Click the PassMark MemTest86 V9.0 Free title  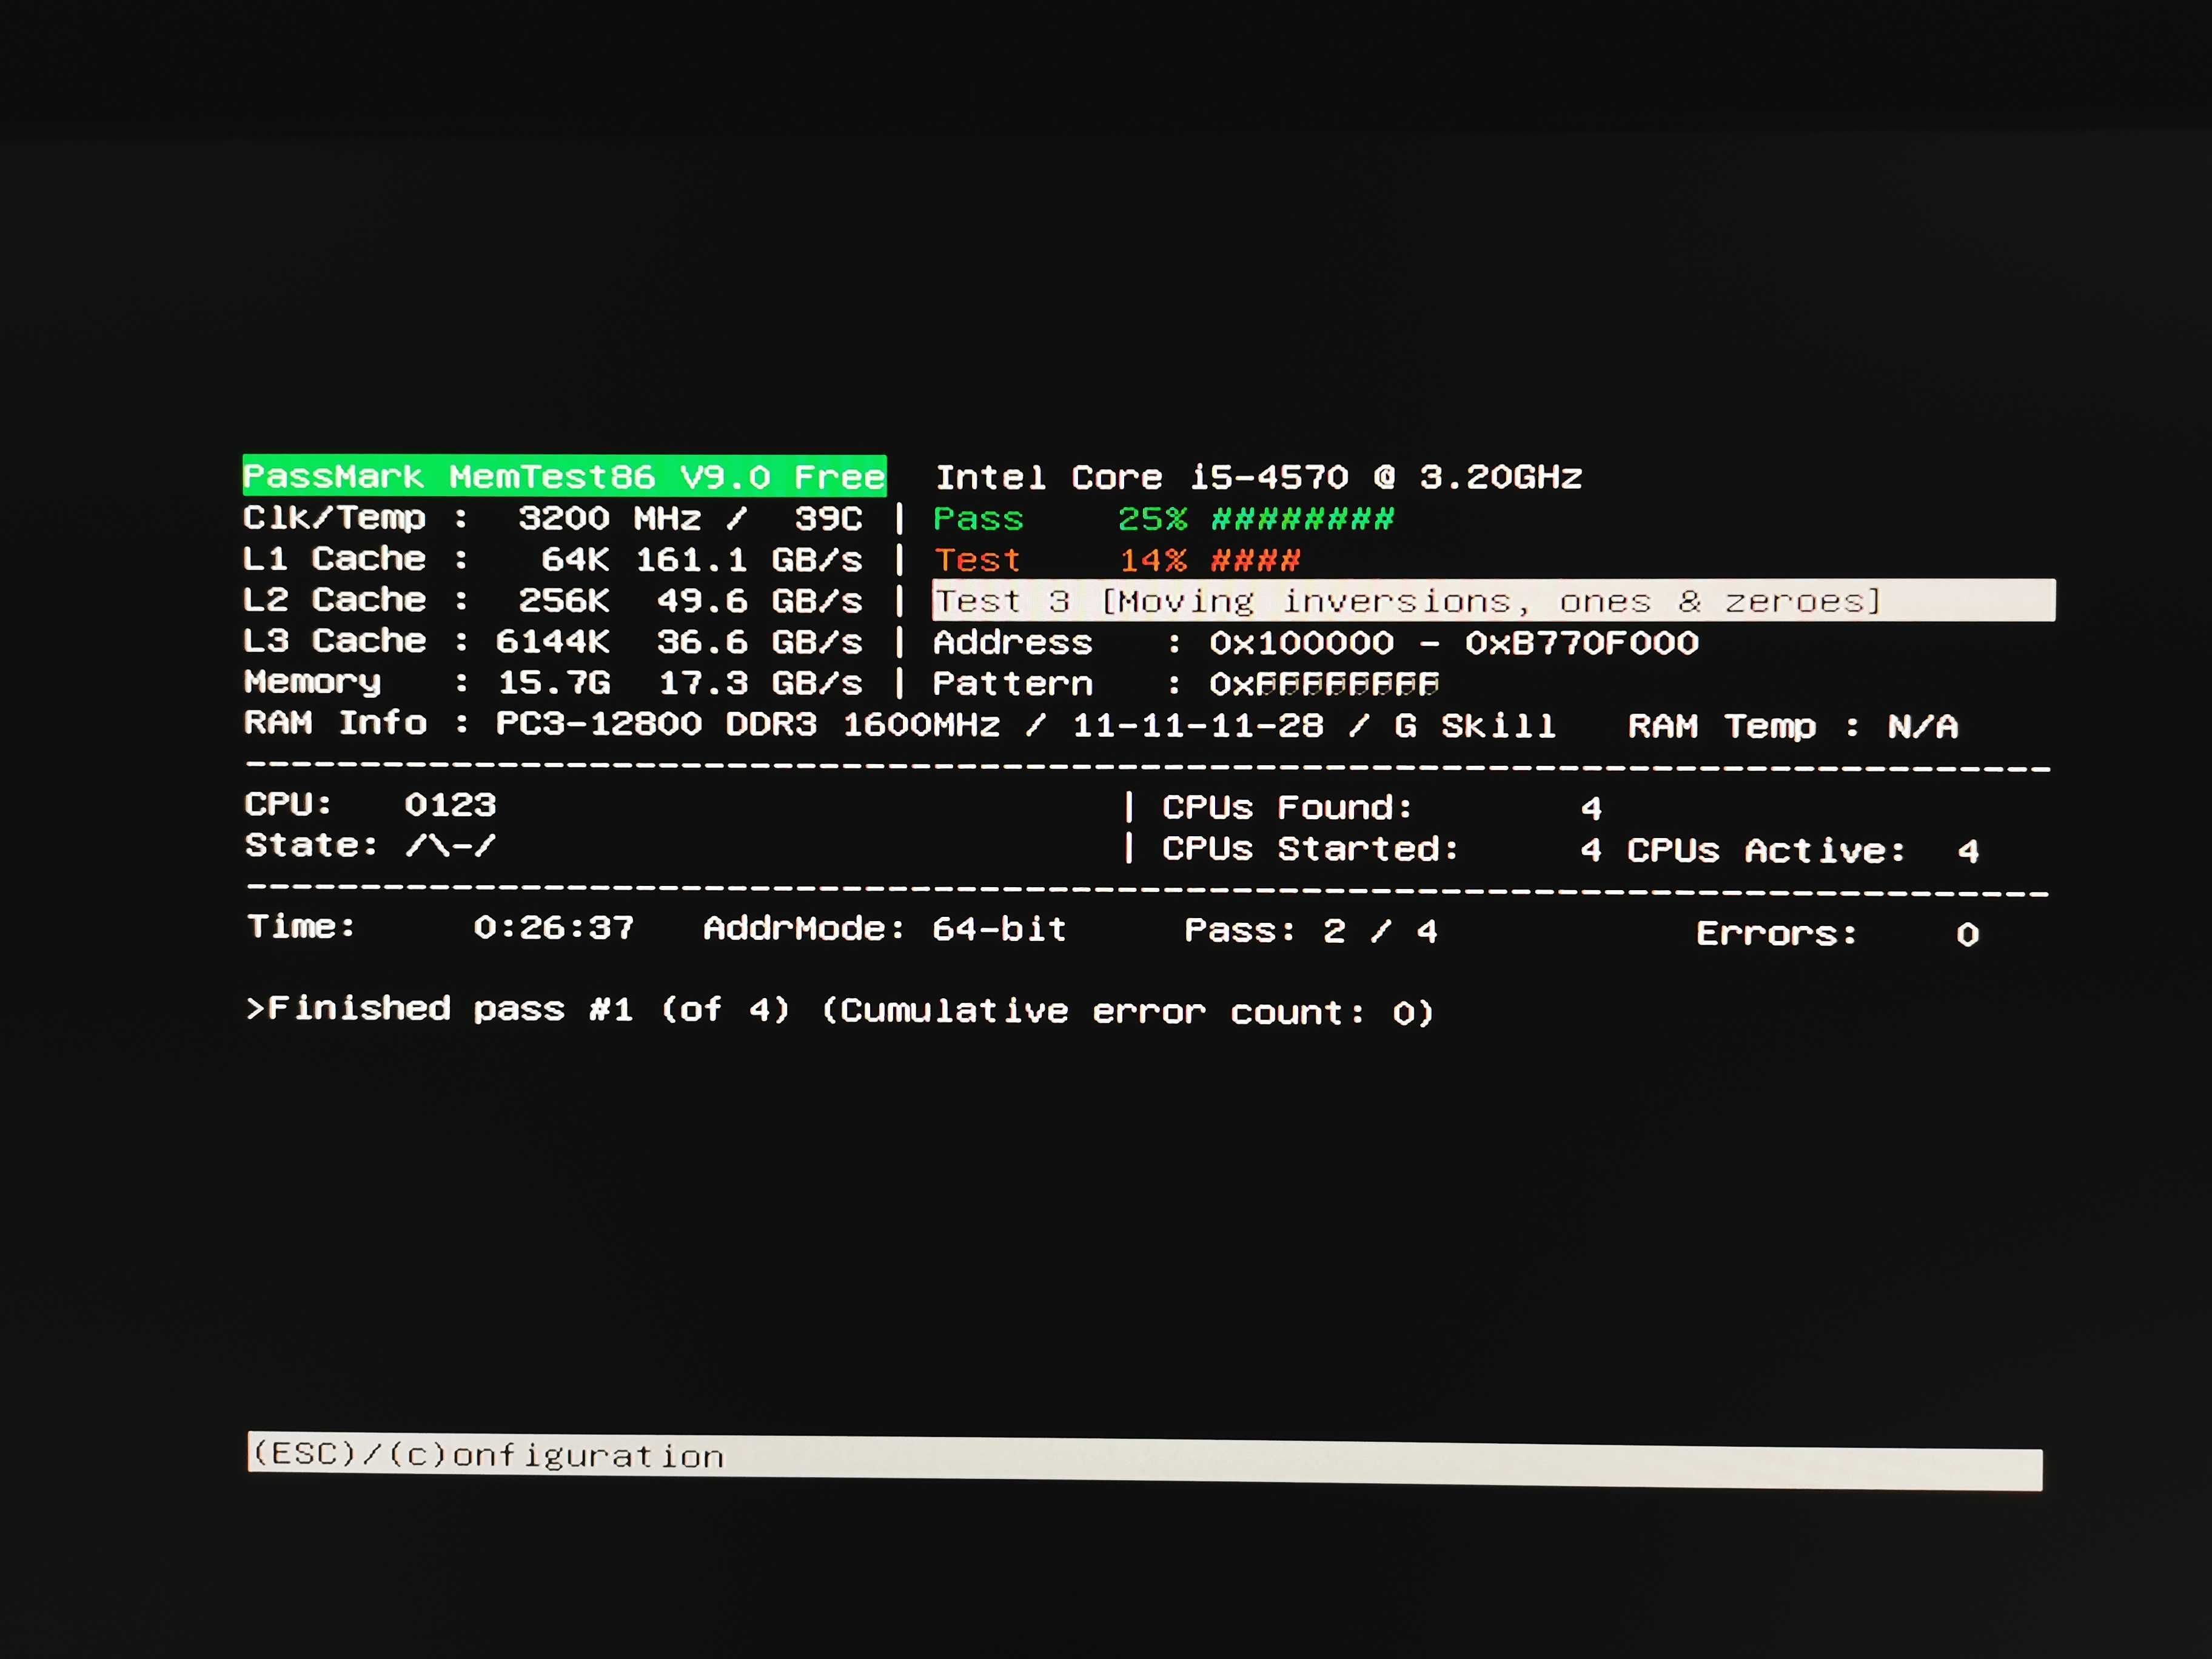pos(564,476)
